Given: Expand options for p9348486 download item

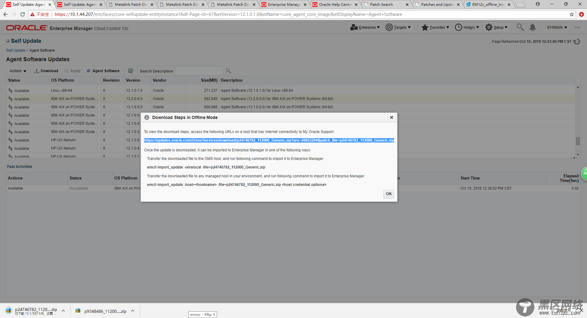Looking at the screenshot, I should tap(133, 311).
